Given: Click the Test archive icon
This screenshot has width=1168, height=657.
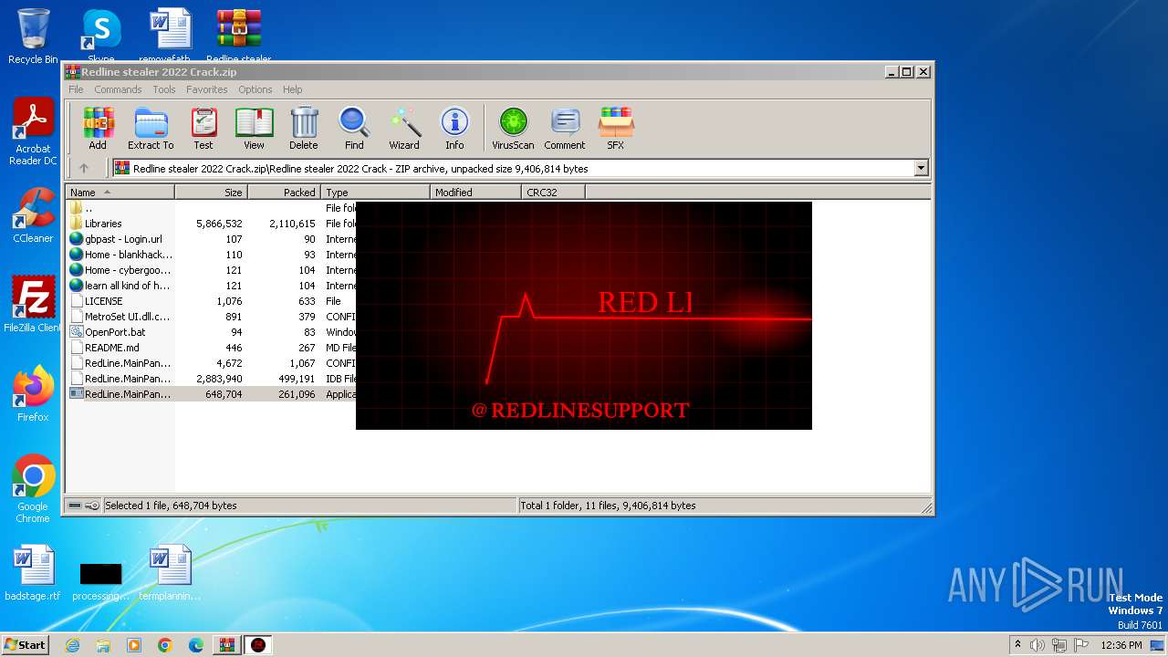Looking at the screenshot, I should tap(203, 128).
